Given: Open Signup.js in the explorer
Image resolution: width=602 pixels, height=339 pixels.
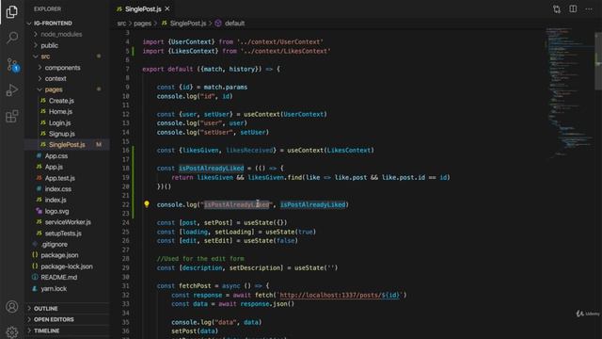Looking at the screenshot, I should point(61,134).
